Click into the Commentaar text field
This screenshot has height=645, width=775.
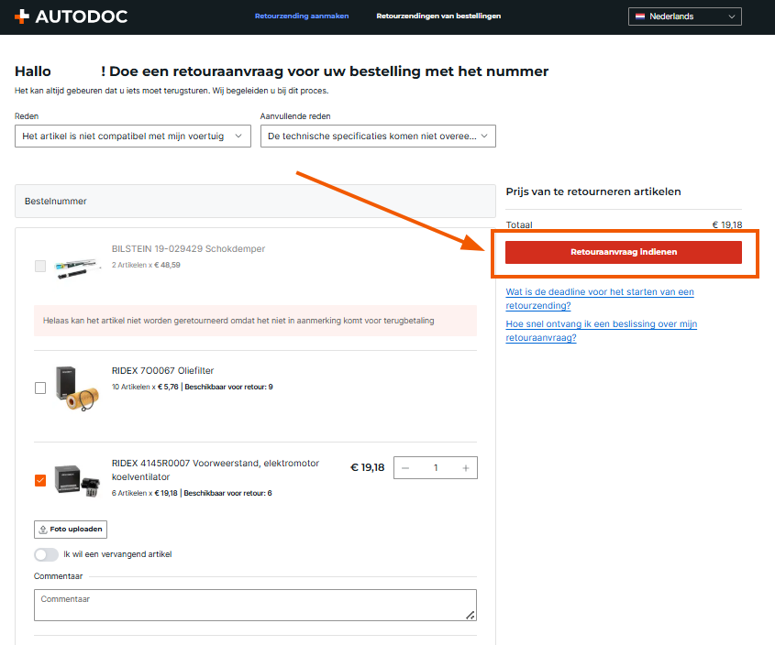point(255,605)
